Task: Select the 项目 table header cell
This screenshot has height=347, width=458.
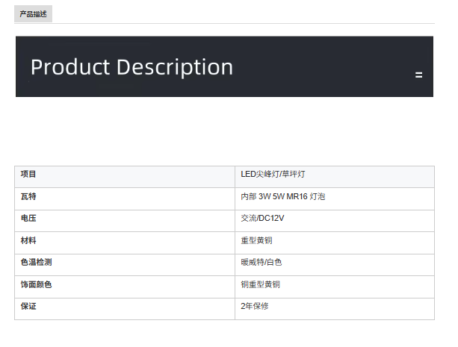Action: 28,175
